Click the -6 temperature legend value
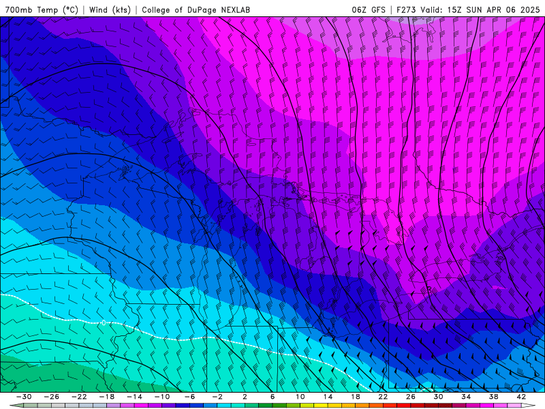 tap(190, 397)
